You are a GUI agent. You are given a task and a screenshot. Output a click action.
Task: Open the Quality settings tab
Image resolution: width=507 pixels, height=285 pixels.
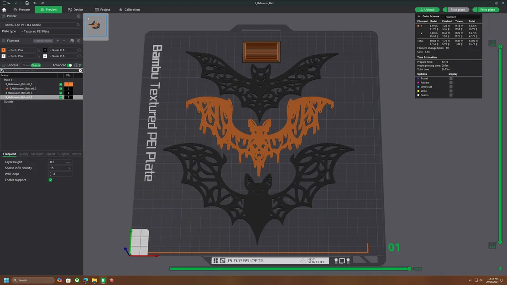[x=23, y=154]
